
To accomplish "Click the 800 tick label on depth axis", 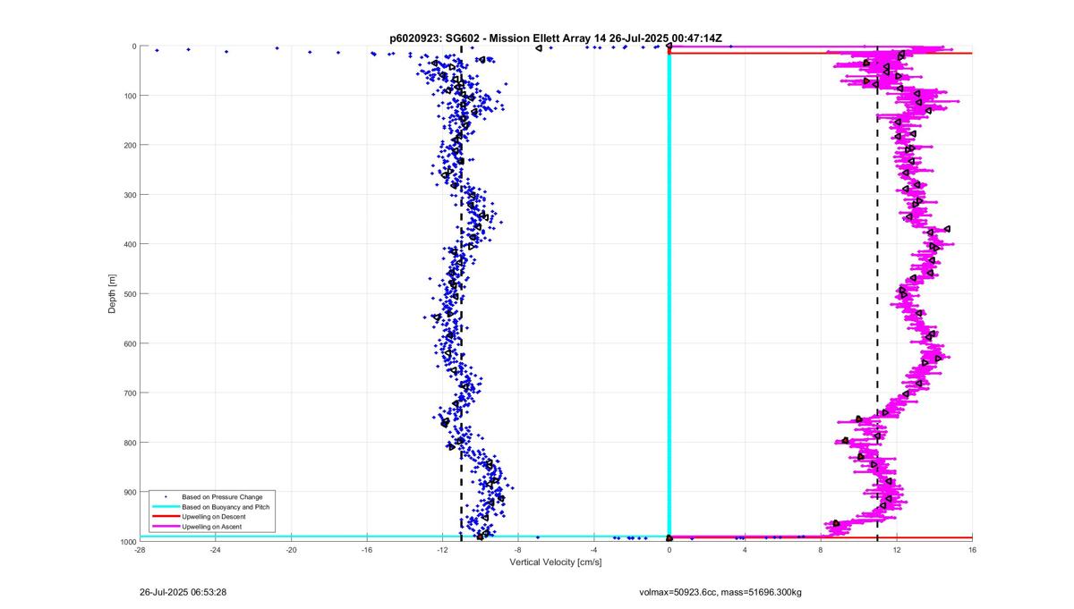I will [x=129, y=443].
